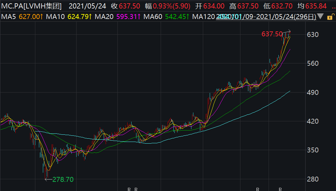Viewport: 336px width, 191px height.
Task: Click the 280 price axis label
Action: (x=312, y=179)
